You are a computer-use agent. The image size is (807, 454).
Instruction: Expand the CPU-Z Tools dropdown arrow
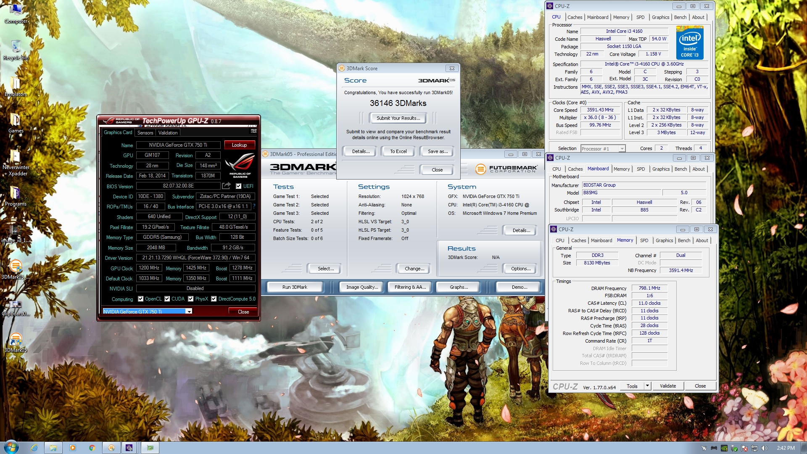(647, 385)
